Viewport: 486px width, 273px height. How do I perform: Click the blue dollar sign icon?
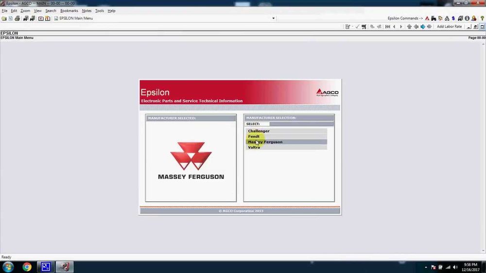(x=453, y=18)
